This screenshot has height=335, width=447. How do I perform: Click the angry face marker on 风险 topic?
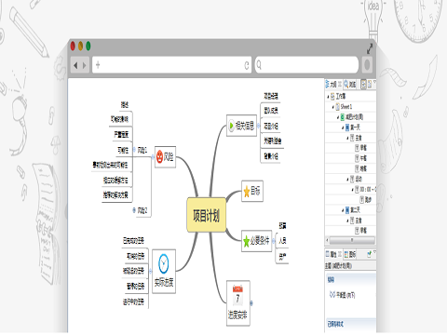(x=159, y=156)
